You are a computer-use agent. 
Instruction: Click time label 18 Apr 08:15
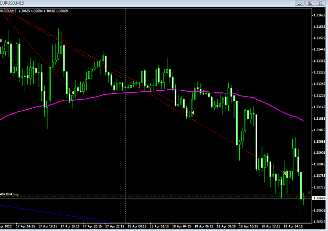pos(226,226)
